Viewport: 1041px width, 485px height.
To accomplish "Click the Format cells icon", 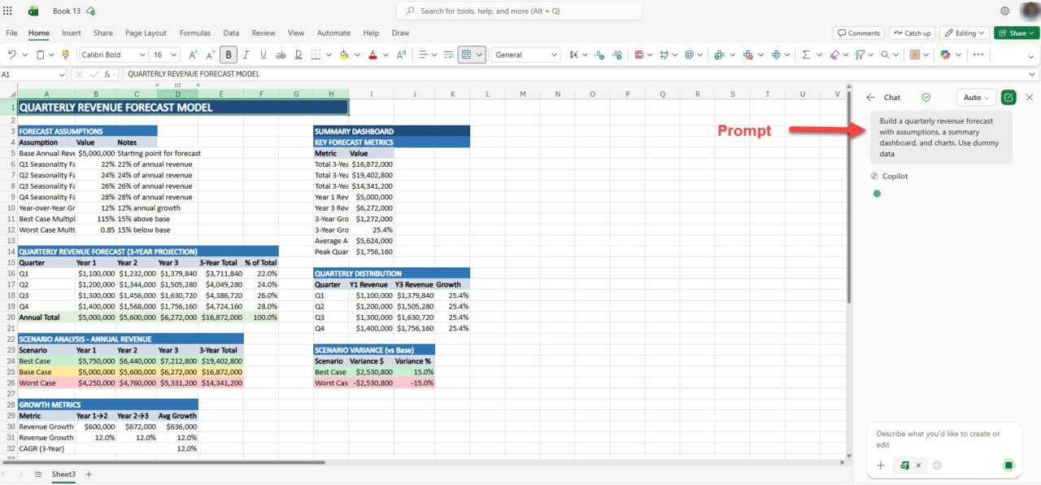I will (776, 55).
